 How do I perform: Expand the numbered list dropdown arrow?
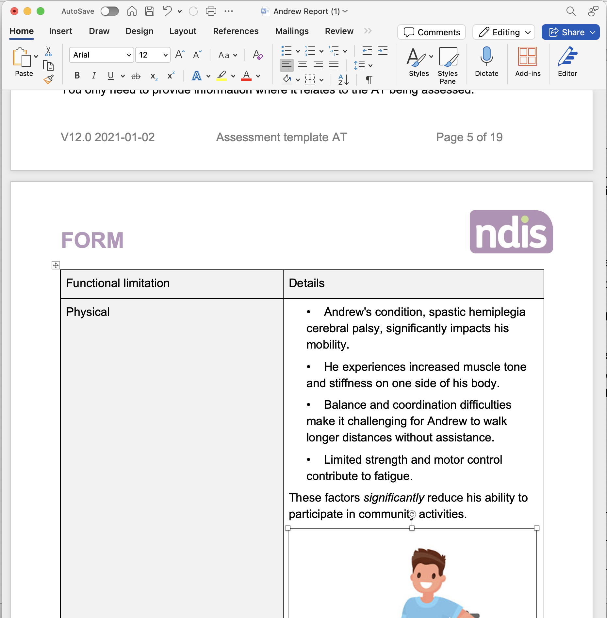point(321,51)
